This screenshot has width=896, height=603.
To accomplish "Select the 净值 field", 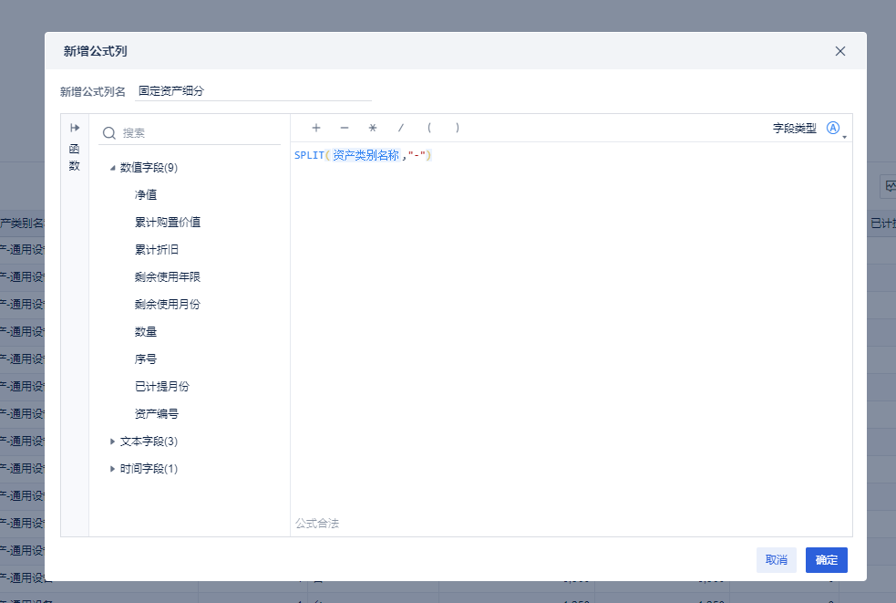I will (x=146, y=194).
